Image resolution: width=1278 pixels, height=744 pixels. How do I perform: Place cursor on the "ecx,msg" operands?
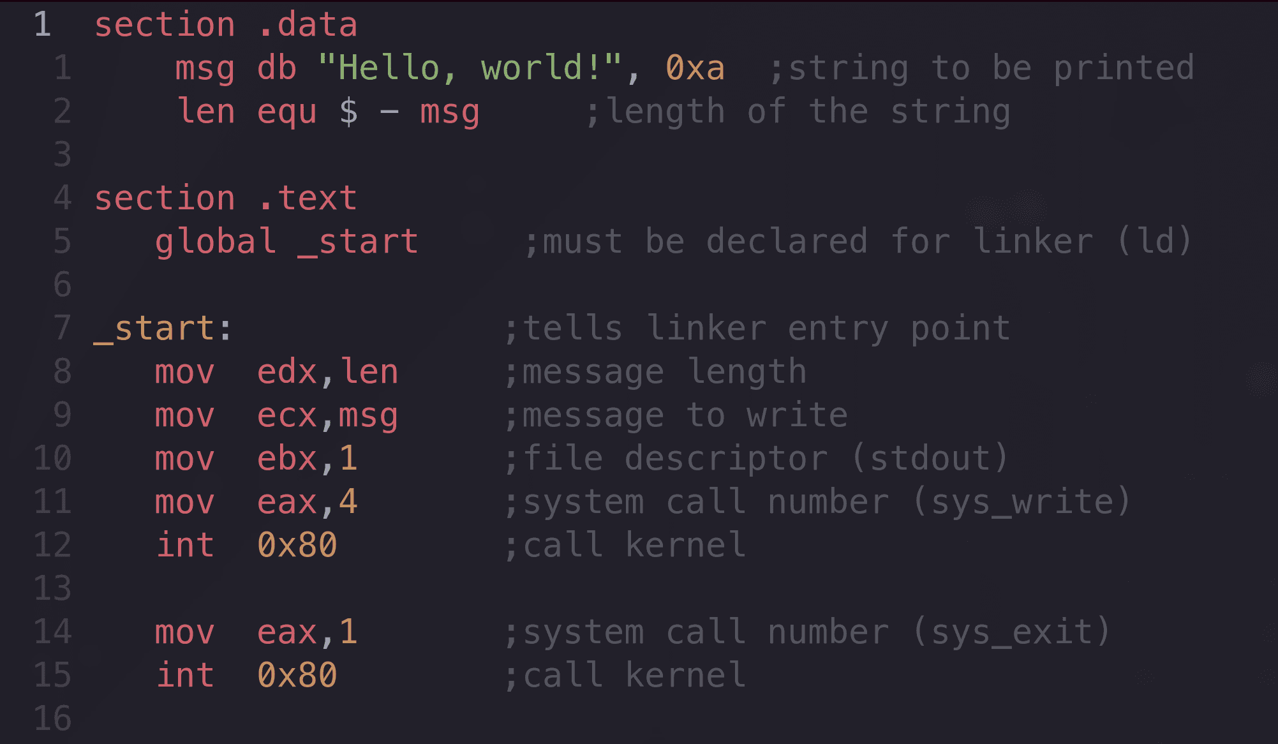click(x=327, y=415)
